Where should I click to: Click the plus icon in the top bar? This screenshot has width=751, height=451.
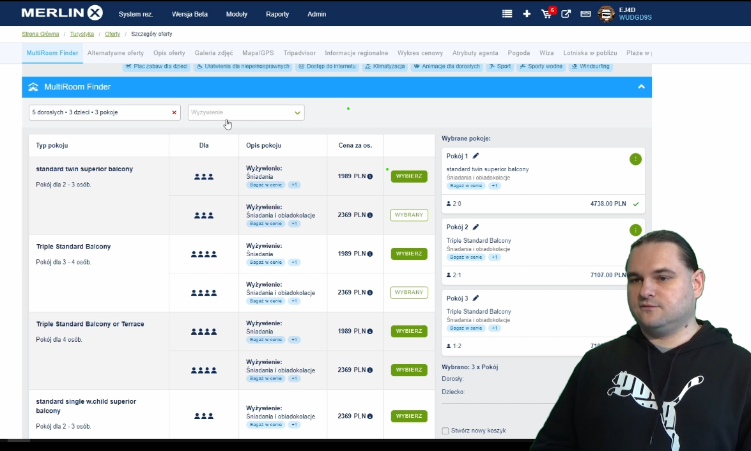coord(527,14)
